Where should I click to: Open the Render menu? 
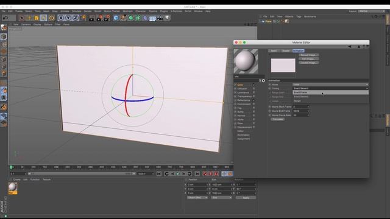tap(88, 11)
